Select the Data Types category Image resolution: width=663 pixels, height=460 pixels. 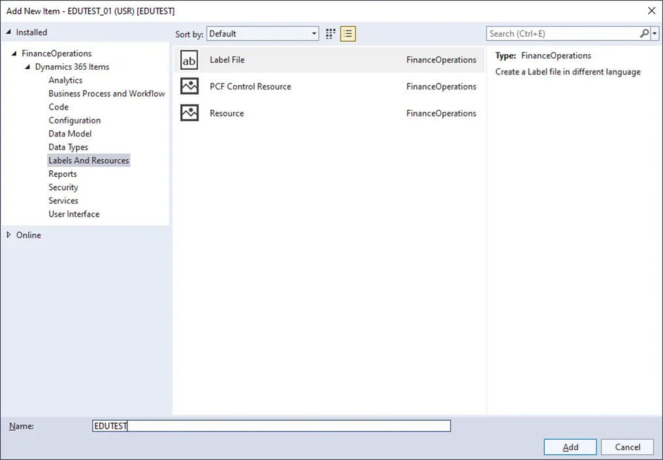click(x=69, y=147)
